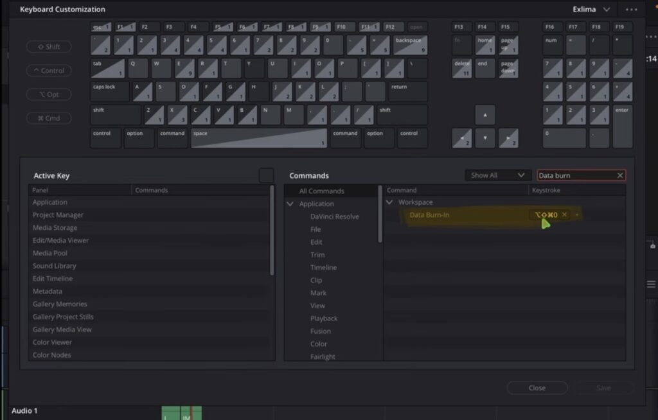Remove the Data Burn-In keystroke shortcut
The image size is (658, 420).
(564, 215)
